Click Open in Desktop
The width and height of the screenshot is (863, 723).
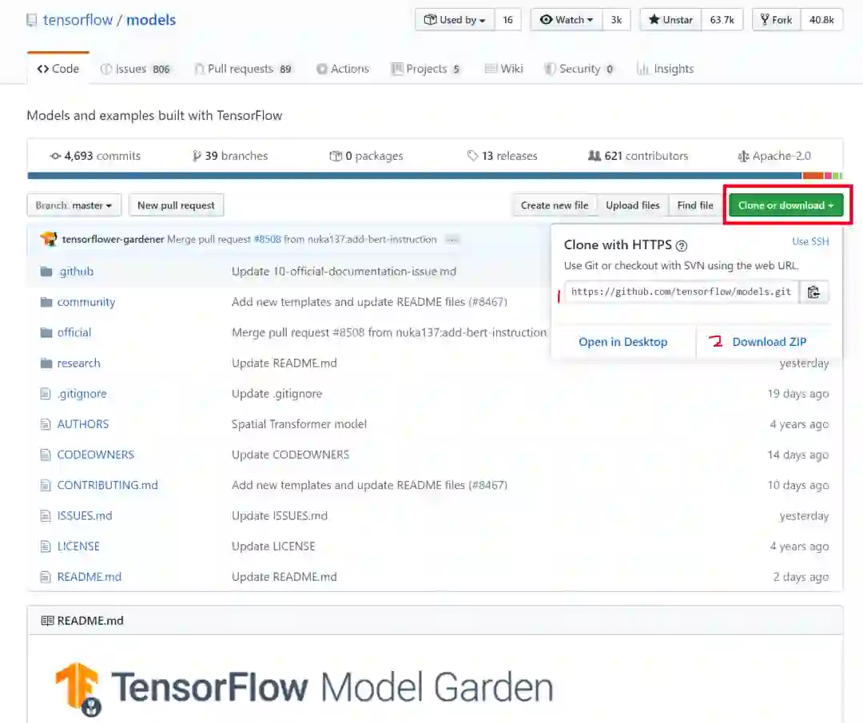pyautogui.click(x=622, y=342)
